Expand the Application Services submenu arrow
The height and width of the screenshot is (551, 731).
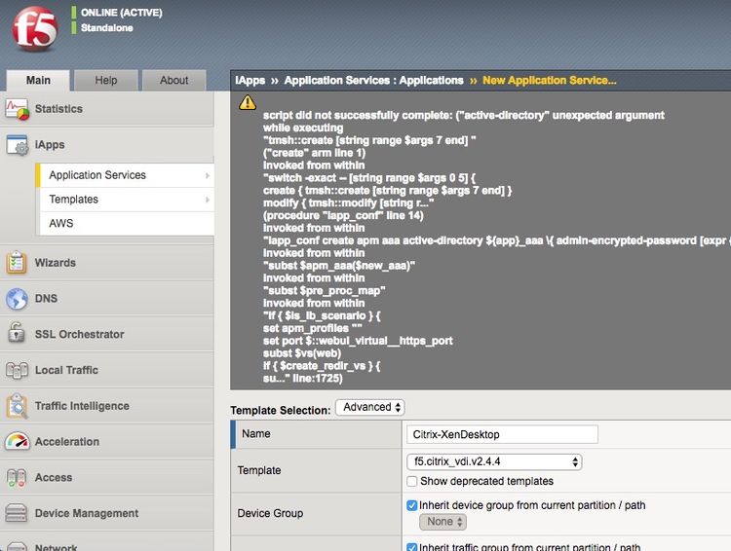point(208,175)
